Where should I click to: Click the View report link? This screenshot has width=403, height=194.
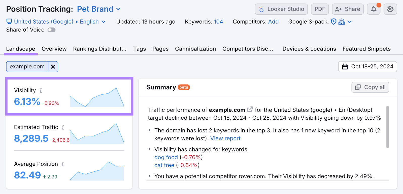(x=225, y=138)
